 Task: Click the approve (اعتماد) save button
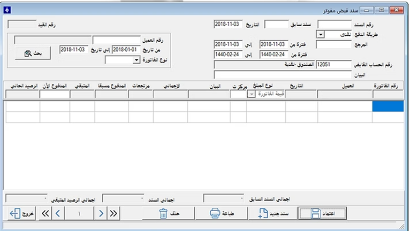pos(322,213)
